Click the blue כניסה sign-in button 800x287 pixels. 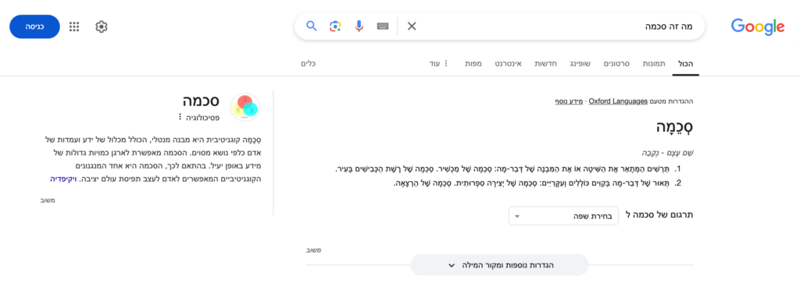point(34,27)
